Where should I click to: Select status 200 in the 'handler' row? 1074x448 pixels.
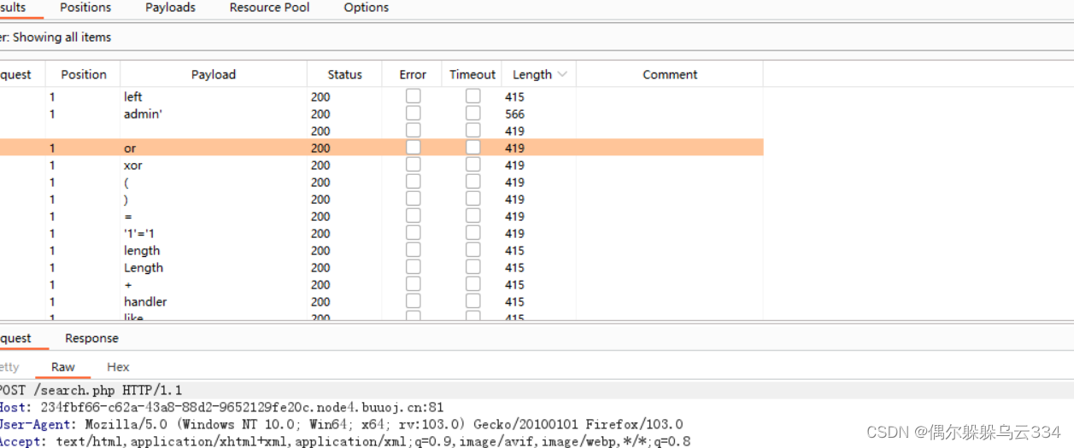tap(320, 301)
